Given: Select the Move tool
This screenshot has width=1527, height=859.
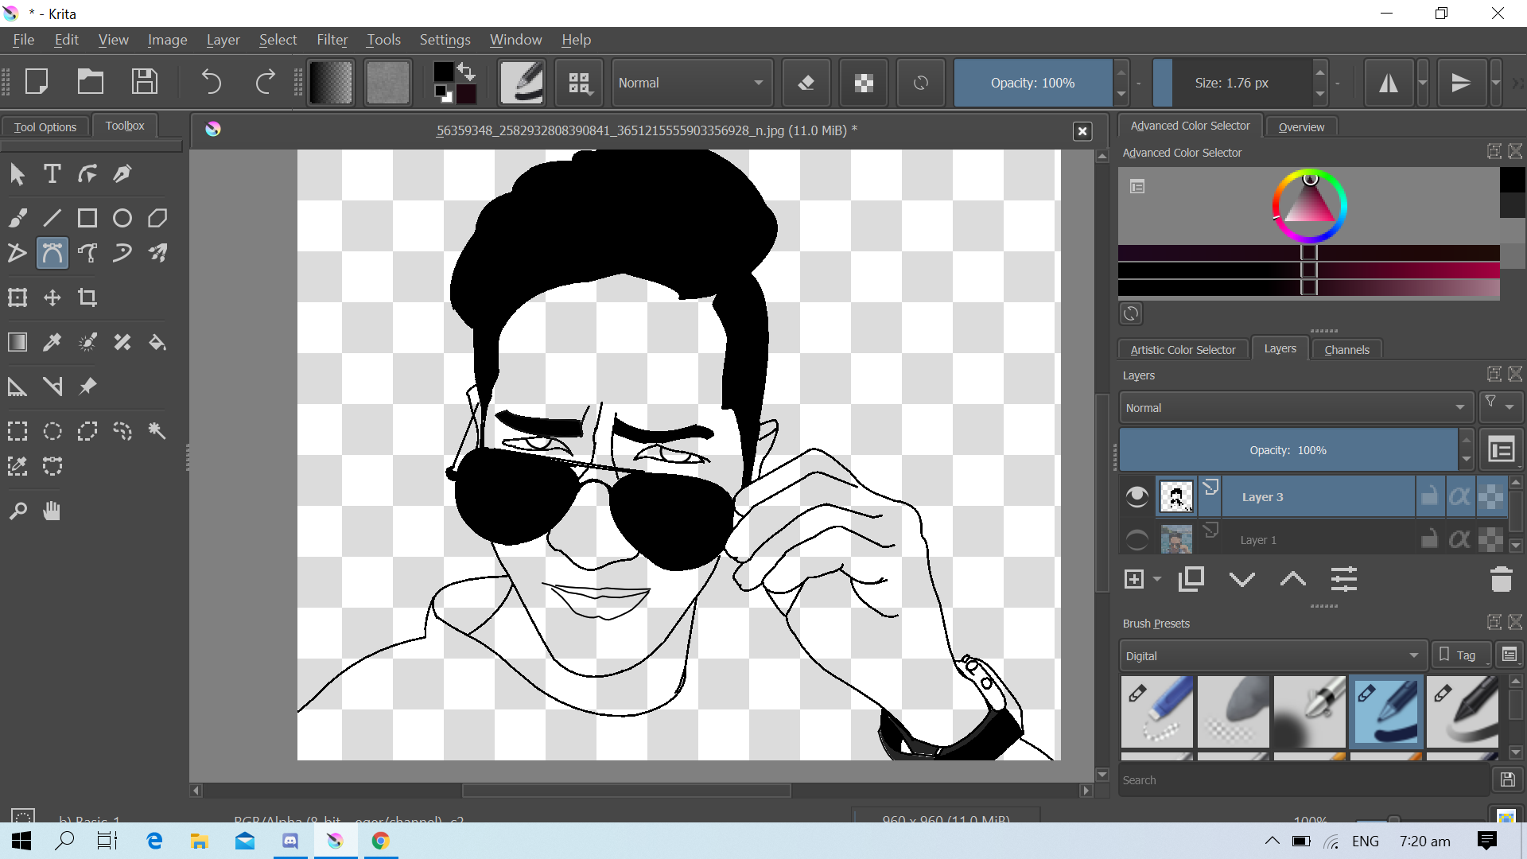Looking at the screenshot, I should pyautogui.click(x=52, y=297).
